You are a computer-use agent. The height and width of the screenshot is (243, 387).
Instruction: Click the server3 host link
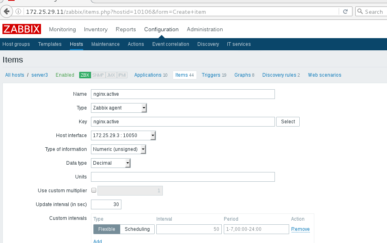click(x=39, y=75)
